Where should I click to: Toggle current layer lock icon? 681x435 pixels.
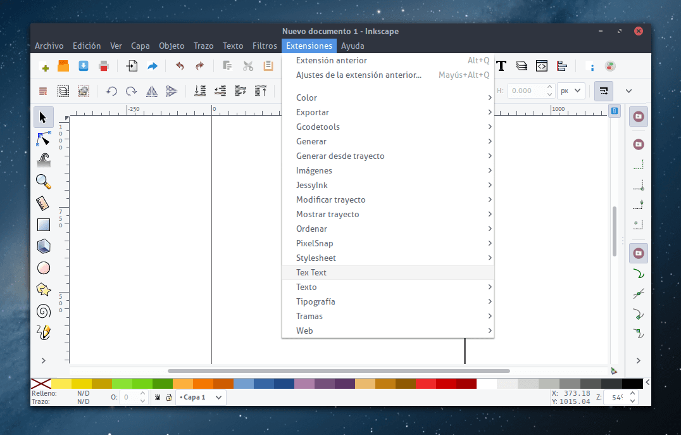pyautogui.click(x=168, y=397)
